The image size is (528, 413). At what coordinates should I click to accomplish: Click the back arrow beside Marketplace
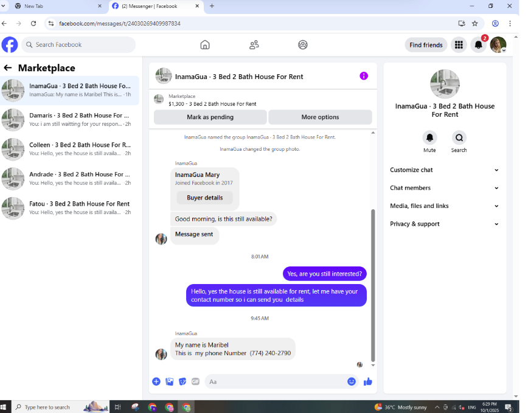pos(7,68)
